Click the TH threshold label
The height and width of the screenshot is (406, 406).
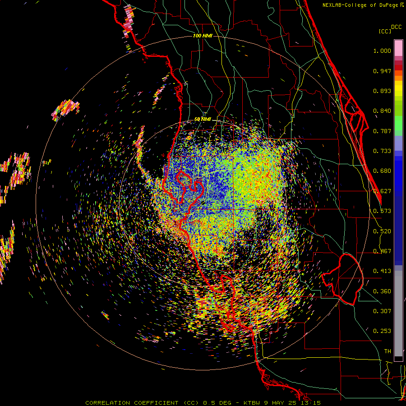388,351
